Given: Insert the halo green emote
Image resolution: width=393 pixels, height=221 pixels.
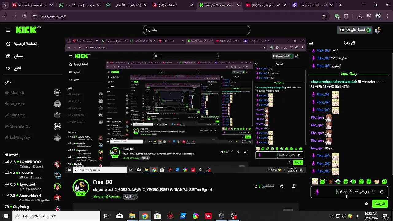Looking at the screenshot, I should (x=322, y=181).
